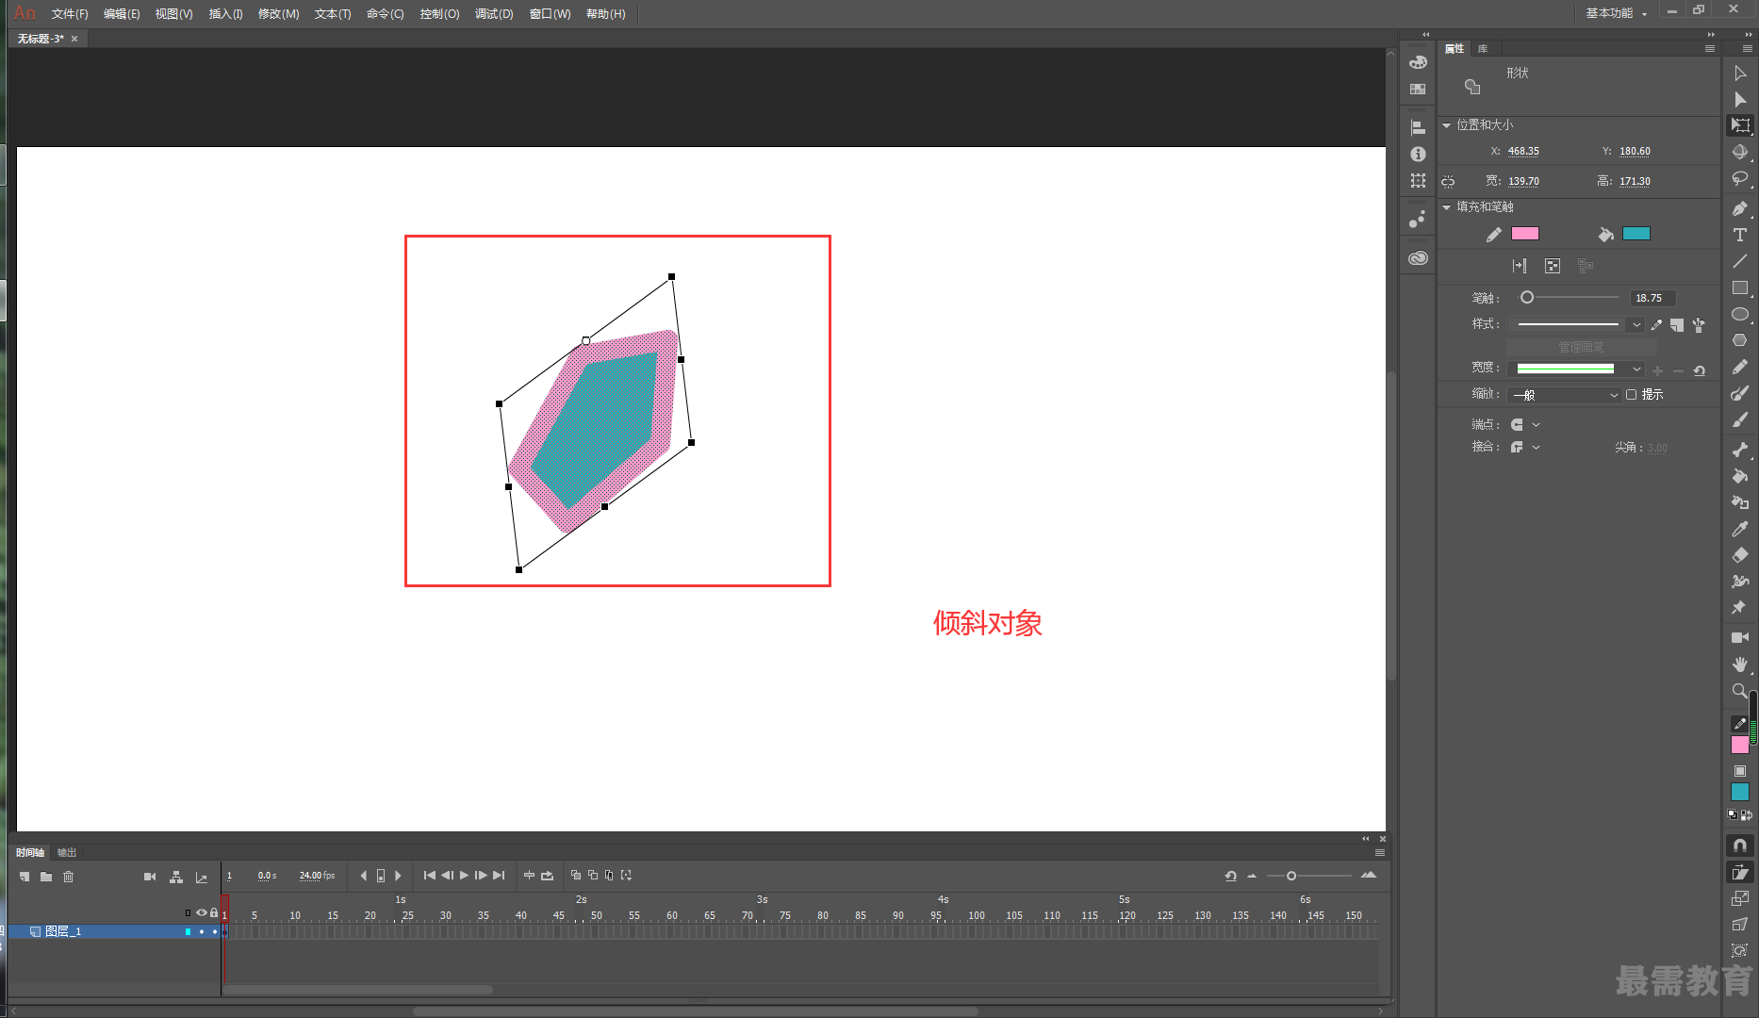Select the Eraser tool
Viewport: 1759px width, 1018px height.
(1740, 555)
